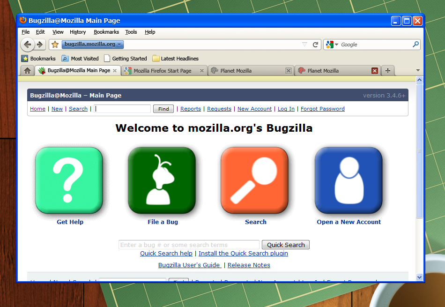Open the Home button tab icon
The image size is (445, 307).
point(27,70)
